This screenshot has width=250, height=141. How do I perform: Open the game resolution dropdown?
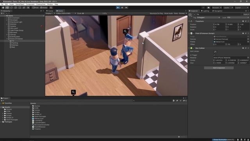point(66,13)
